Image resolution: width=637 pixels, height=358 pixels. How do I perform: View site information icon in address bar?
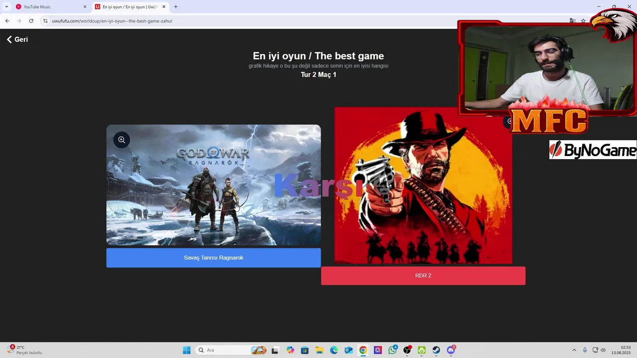45,21
